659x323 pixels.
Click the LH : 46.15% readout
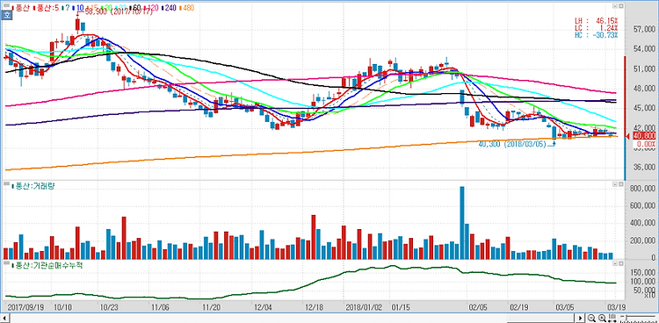pos(597,20)
